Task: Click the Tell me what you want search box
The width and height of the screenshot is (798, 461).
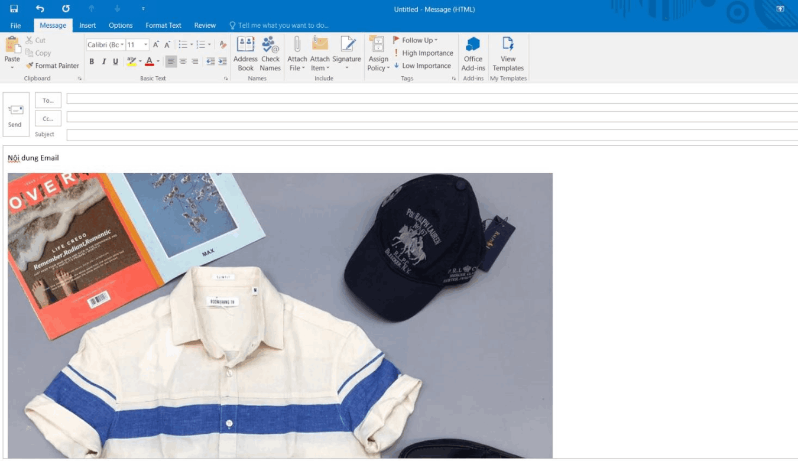Action: pyautogui.click(x=278, y=25)
